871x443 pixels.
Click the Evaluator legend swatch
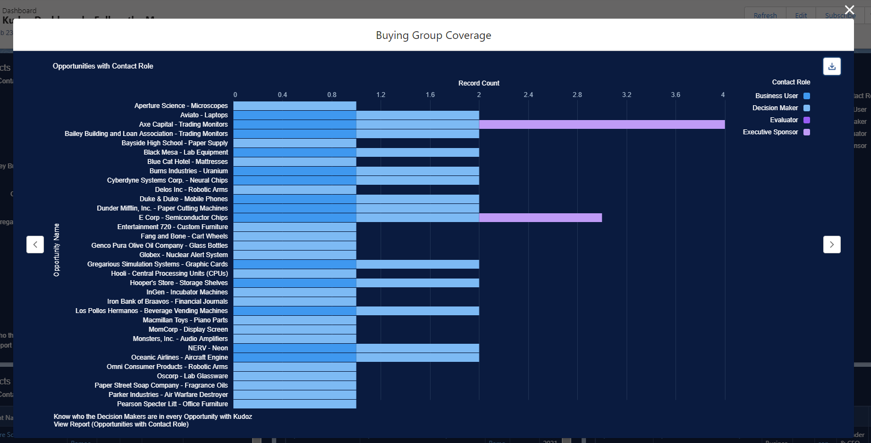coord(807,120)
